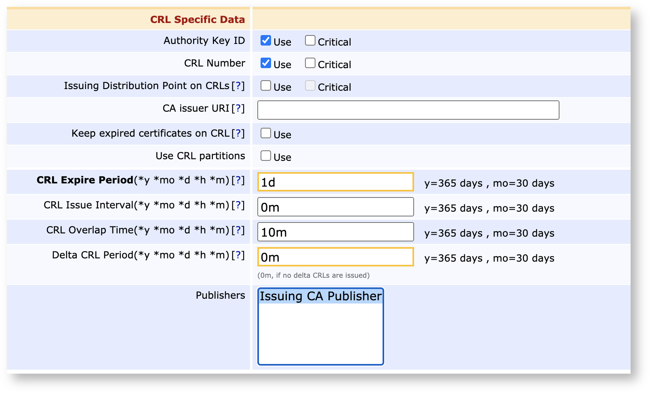Check Keep expired certificates on CRL
650x393 pixels.
click(x=265, y=133)
